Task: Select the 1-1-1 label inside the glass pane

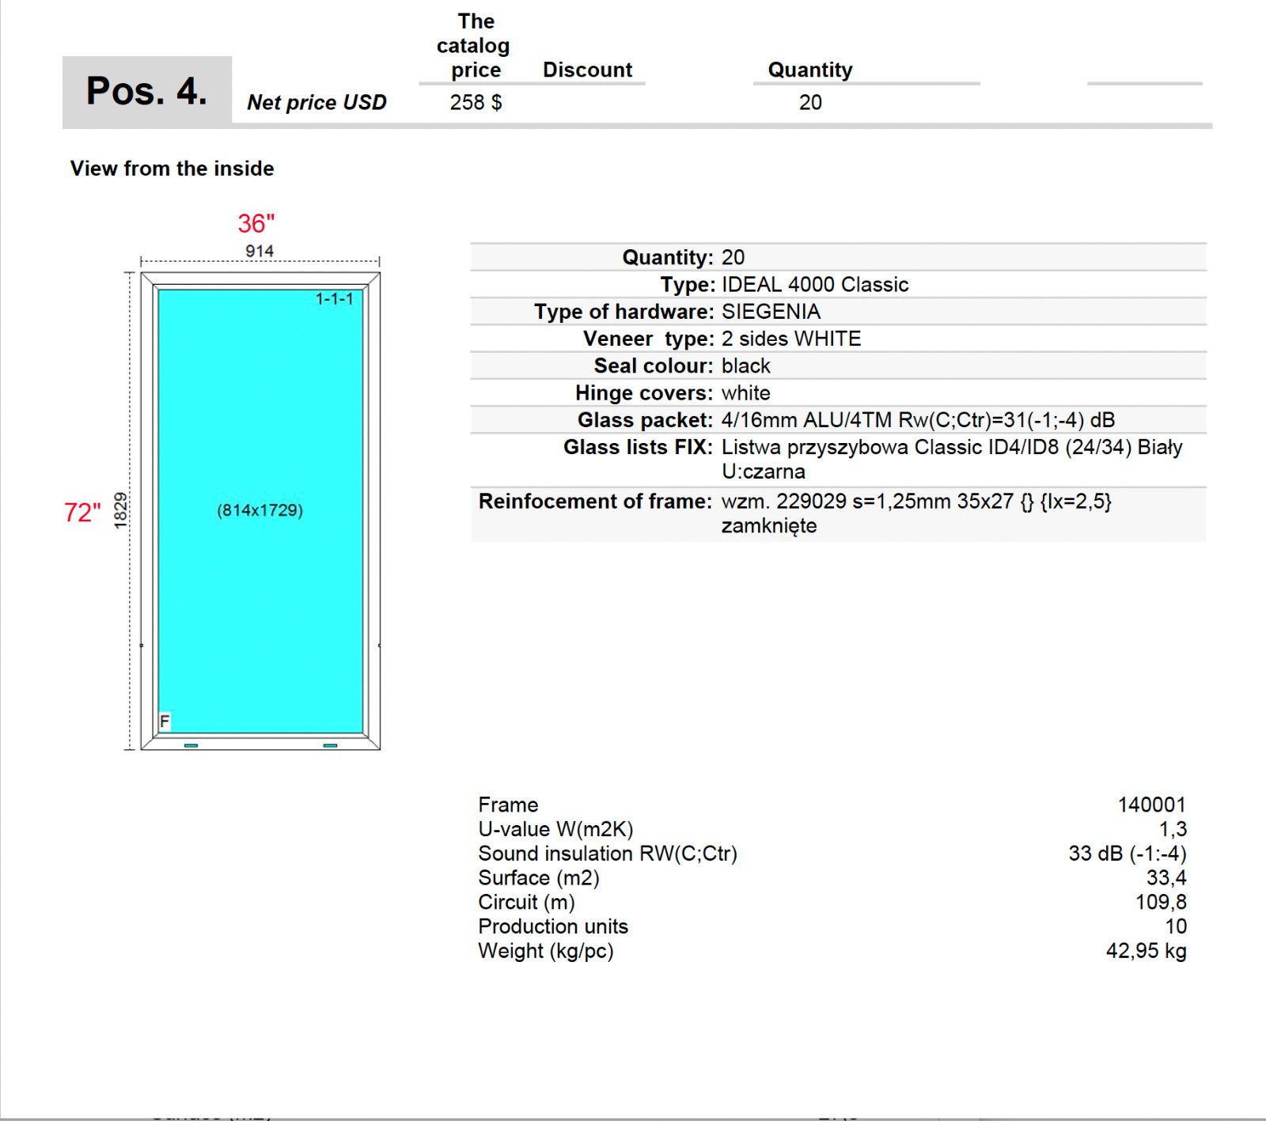Action: click(x=334, y=299)
